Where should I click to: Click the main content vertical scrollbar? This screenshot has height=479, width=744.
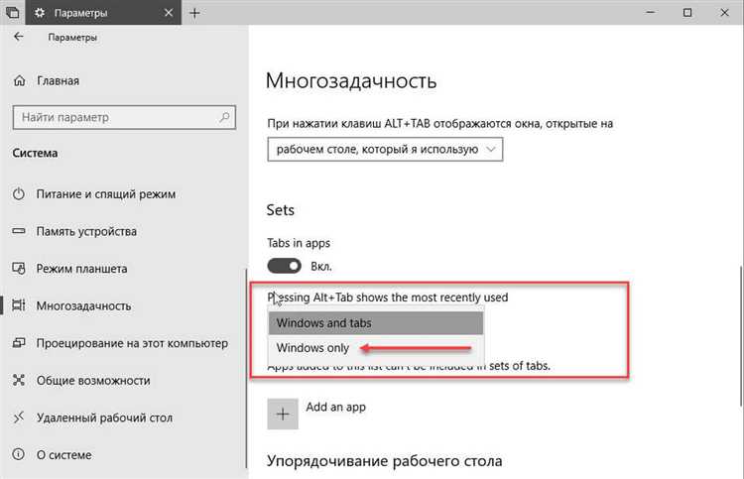pyautogui.click(x=740, y=336)
